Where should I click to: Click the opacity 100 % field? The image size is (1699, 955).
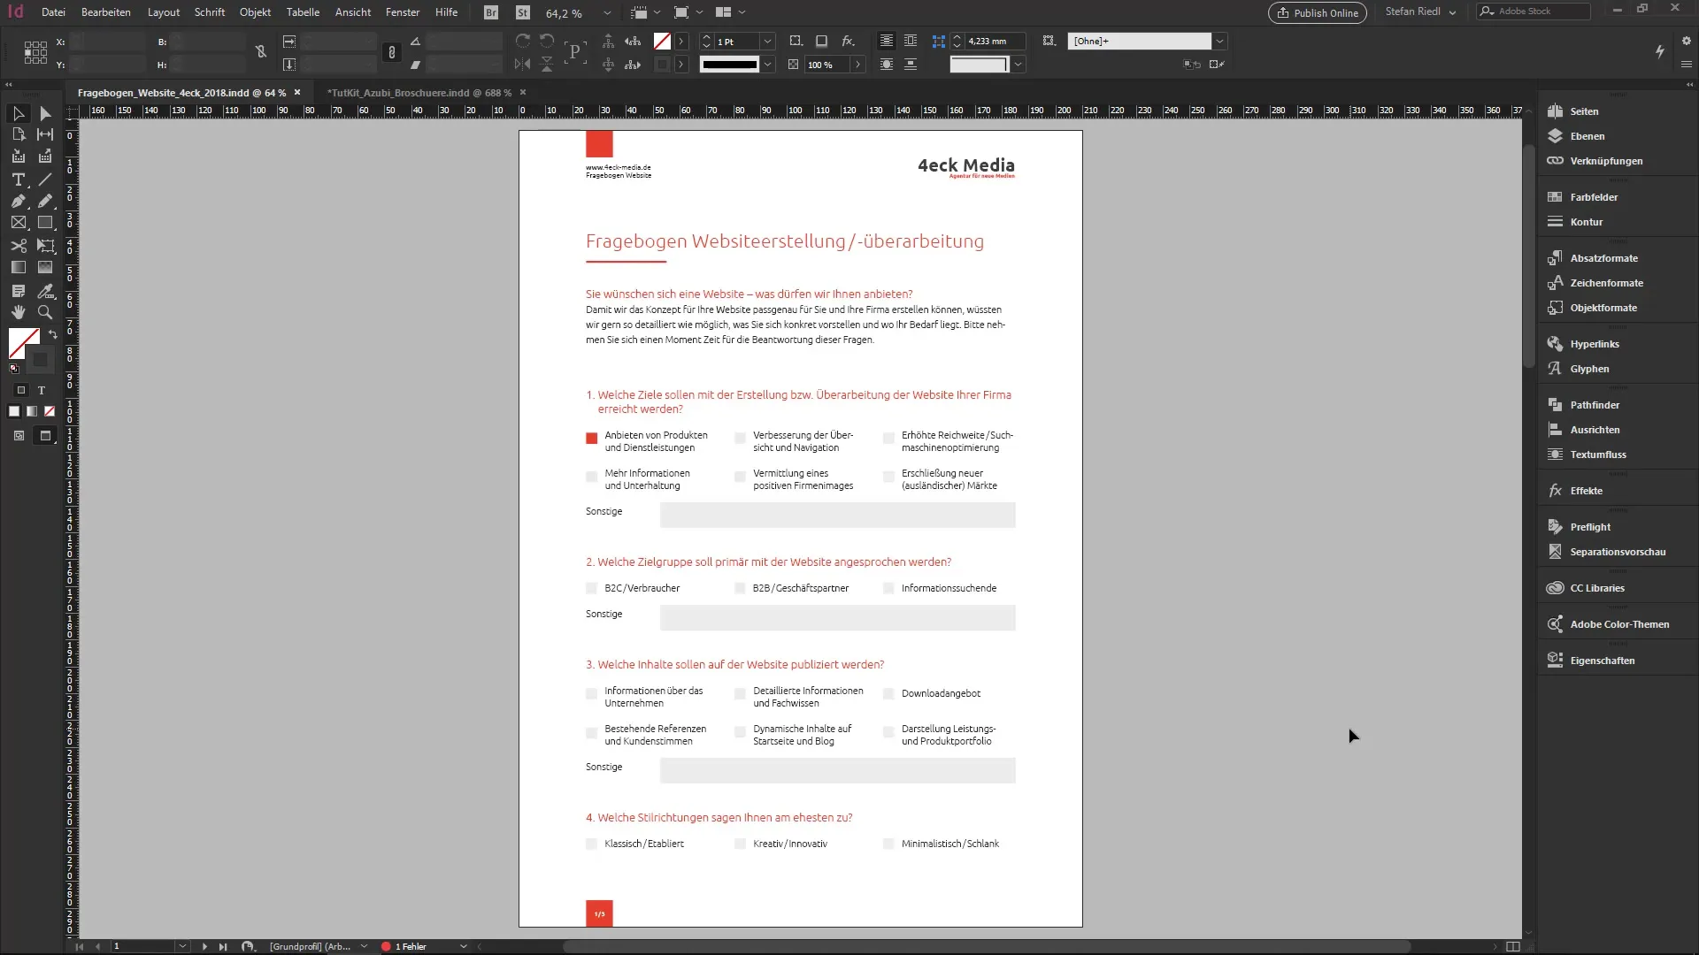826,65
